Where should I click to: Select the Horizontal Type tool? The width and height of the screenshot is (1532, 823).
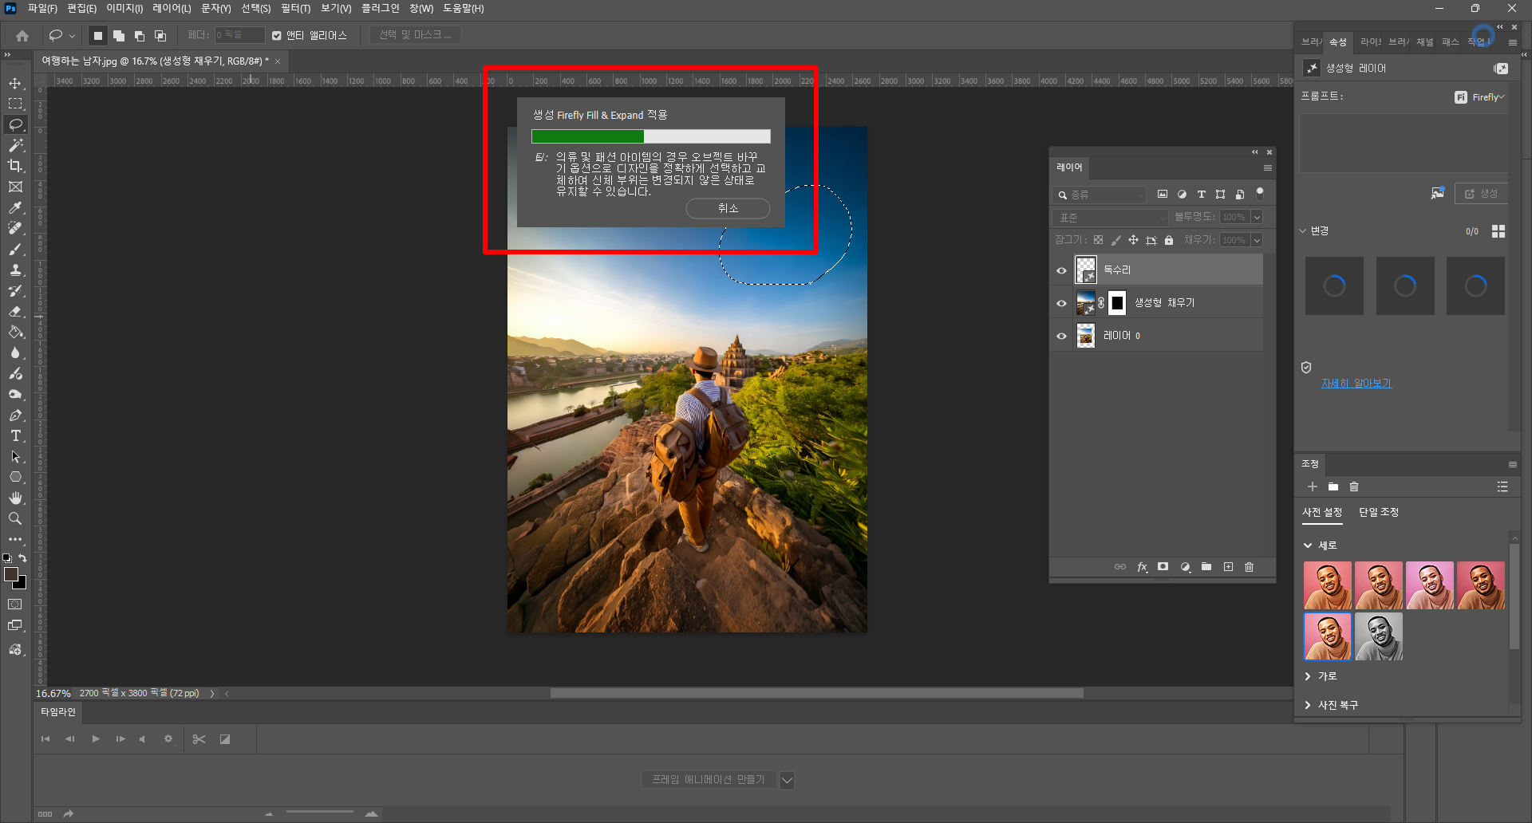[x=15, y=436]
